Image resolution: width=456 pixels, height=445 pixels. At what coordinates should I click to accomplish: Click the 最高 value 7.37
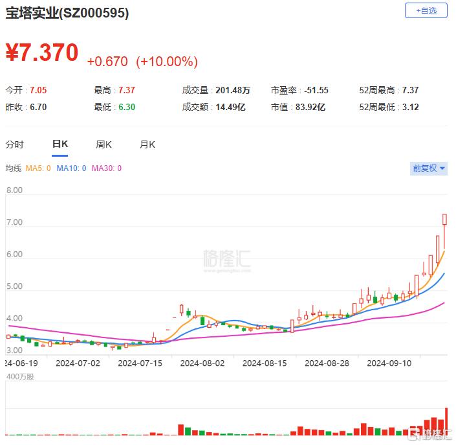pyautogui.click(x=127, y=90)
